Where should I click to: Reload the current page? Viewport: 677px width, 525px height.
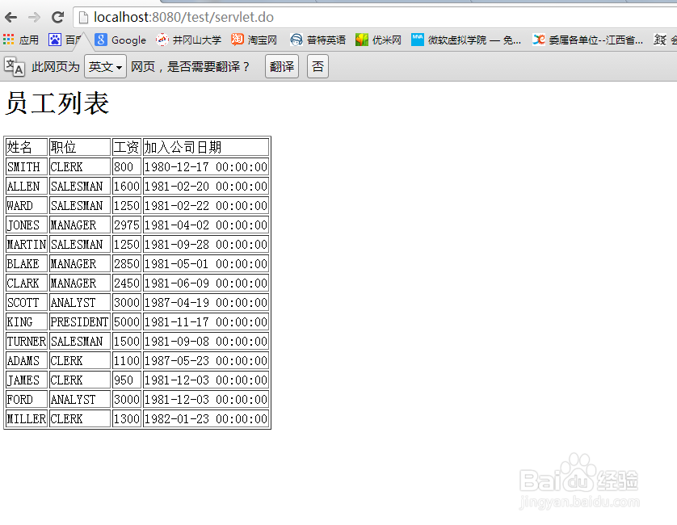57,16
